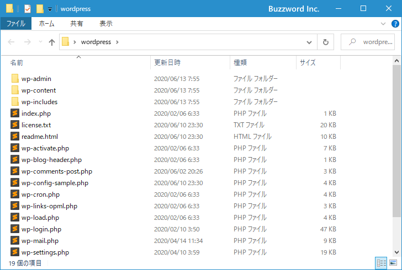The image size is (402, 270).
Task: Go back with the left arrow button
Action: (11, 42)
